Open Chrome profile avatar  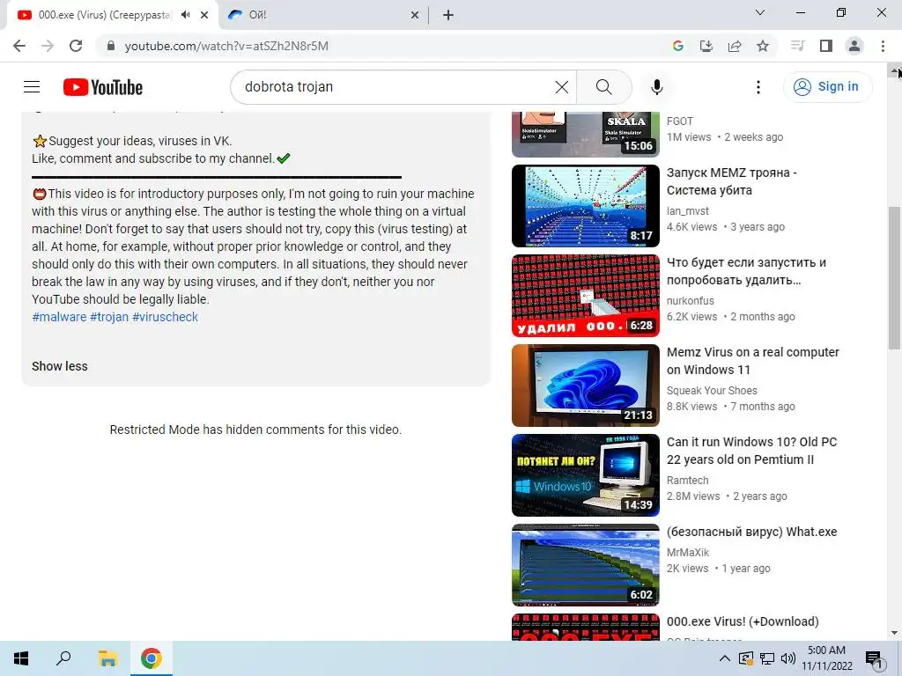(x=854, y=46)
